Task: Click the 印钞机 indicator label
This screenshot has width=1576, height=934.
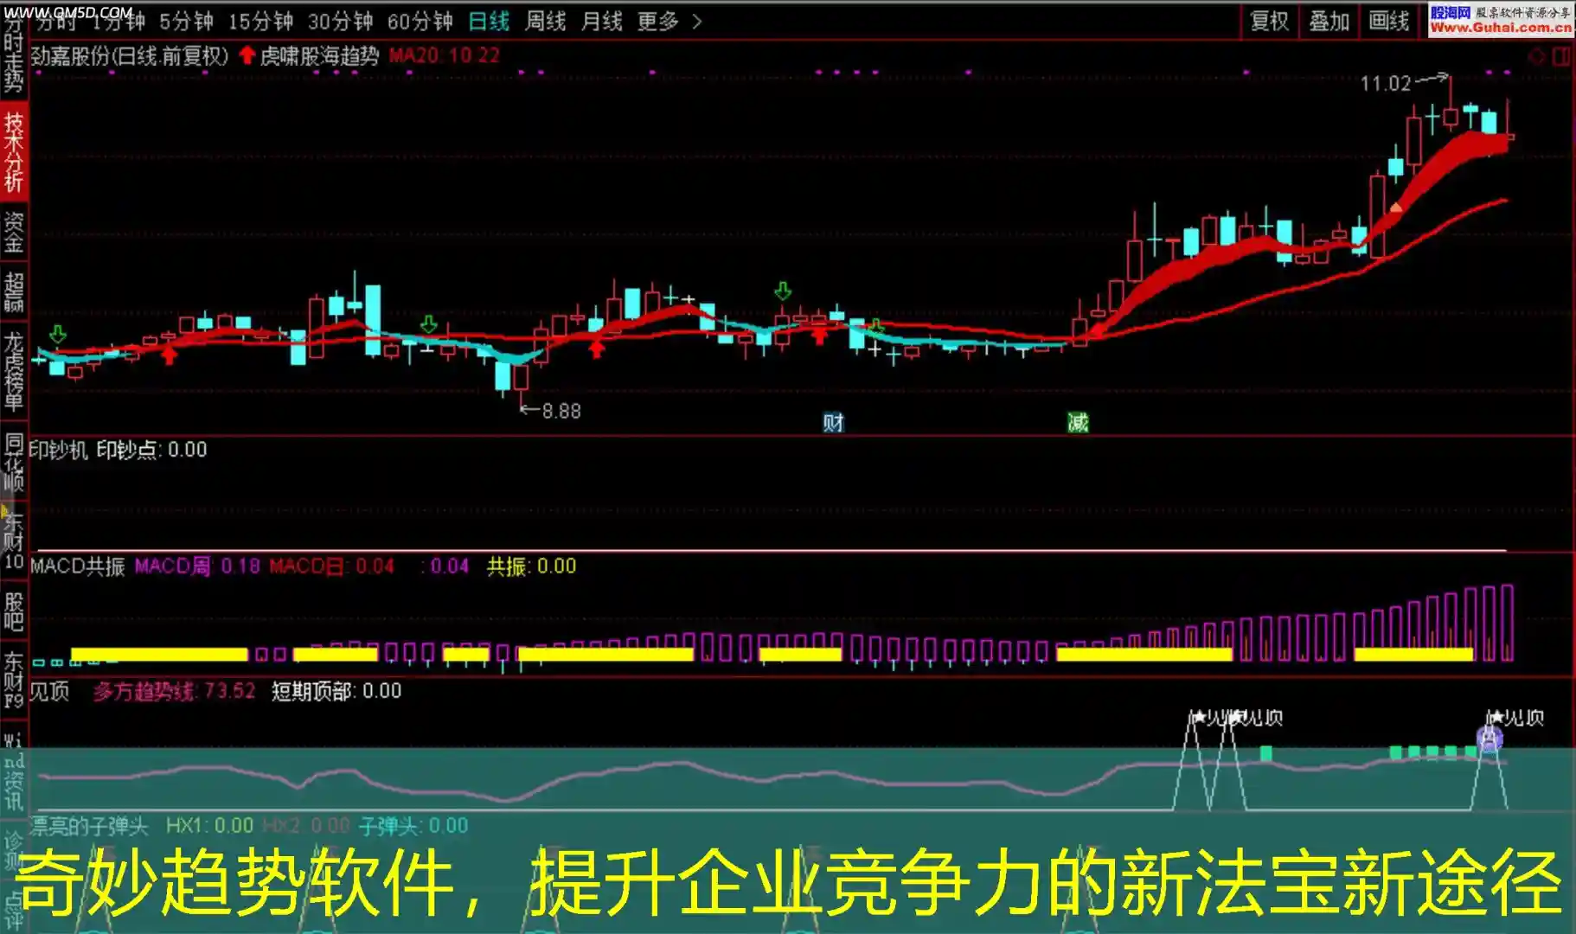Action: click(x=58, y=450)
